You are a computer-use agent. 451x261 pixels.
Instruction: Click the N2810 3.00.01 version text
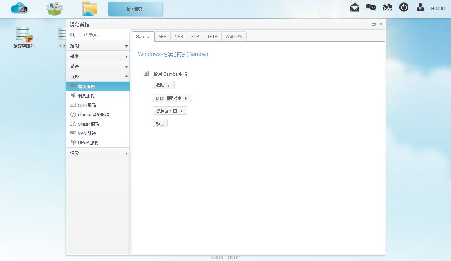tap(225, 258)
